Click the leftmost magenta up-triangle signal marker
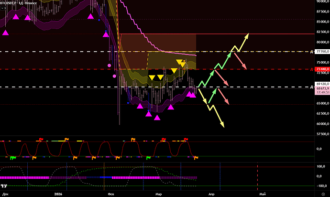 point(6,33)
